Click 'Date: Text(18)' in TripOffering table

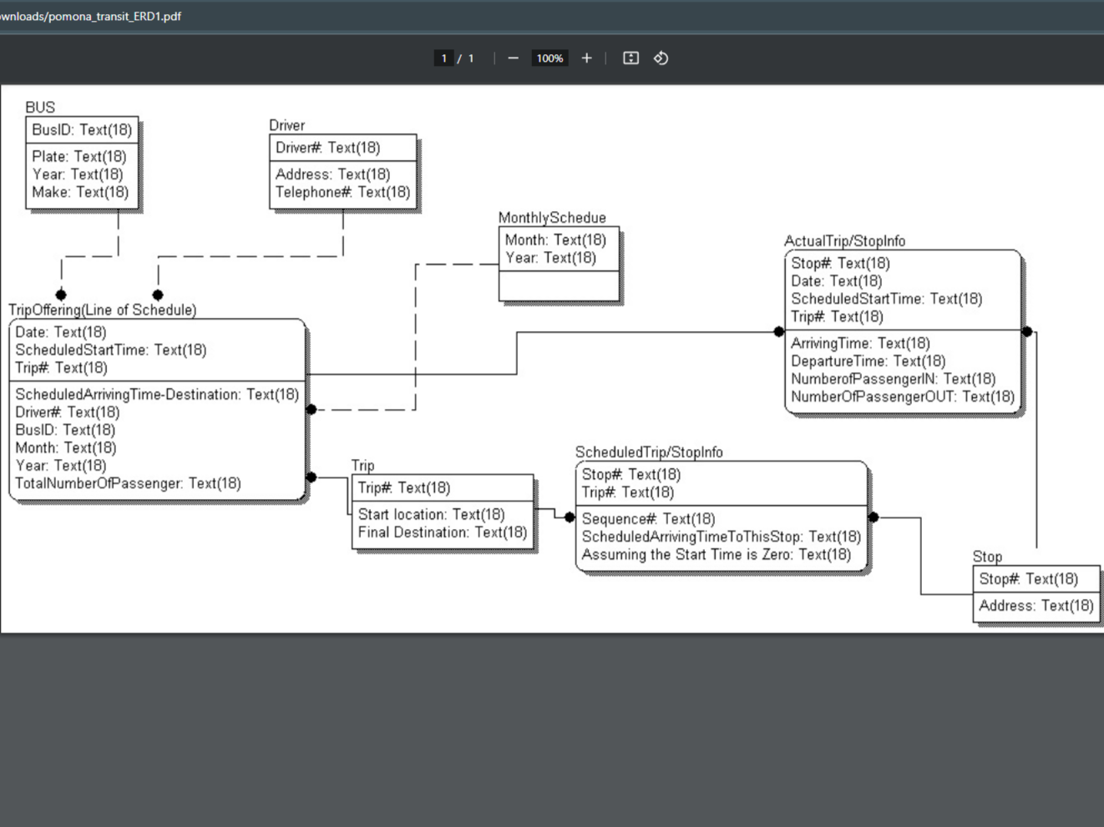(x=61, y=332)
